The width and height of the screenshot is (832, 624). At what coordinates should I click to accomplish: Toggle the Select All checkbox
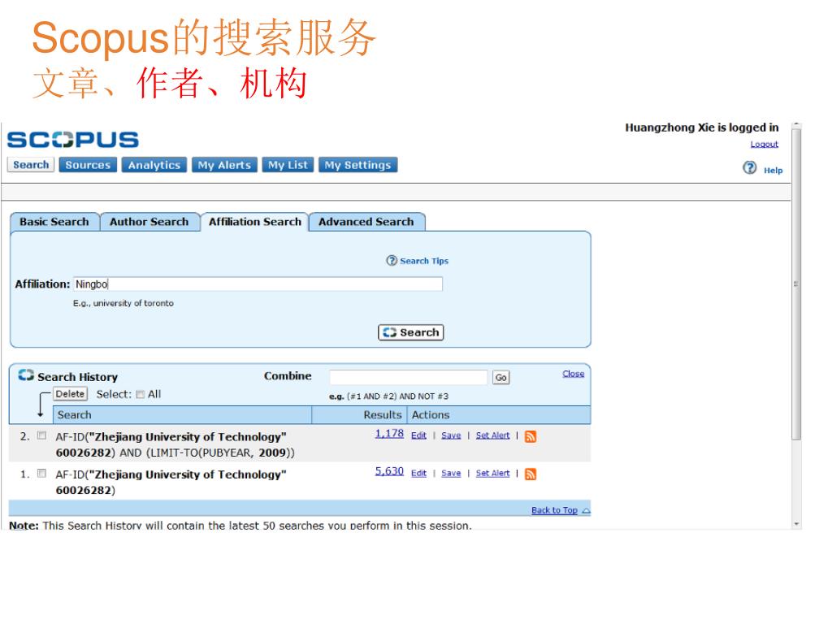coord(140,394)
